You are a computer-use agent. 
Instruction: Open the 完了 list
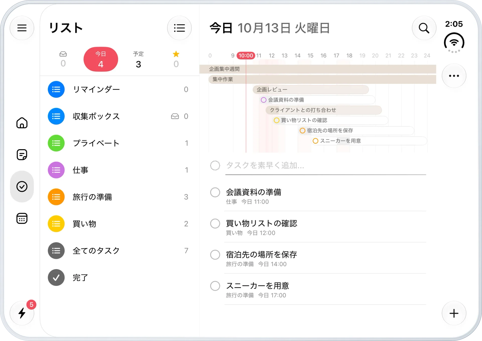pos(119,278)
